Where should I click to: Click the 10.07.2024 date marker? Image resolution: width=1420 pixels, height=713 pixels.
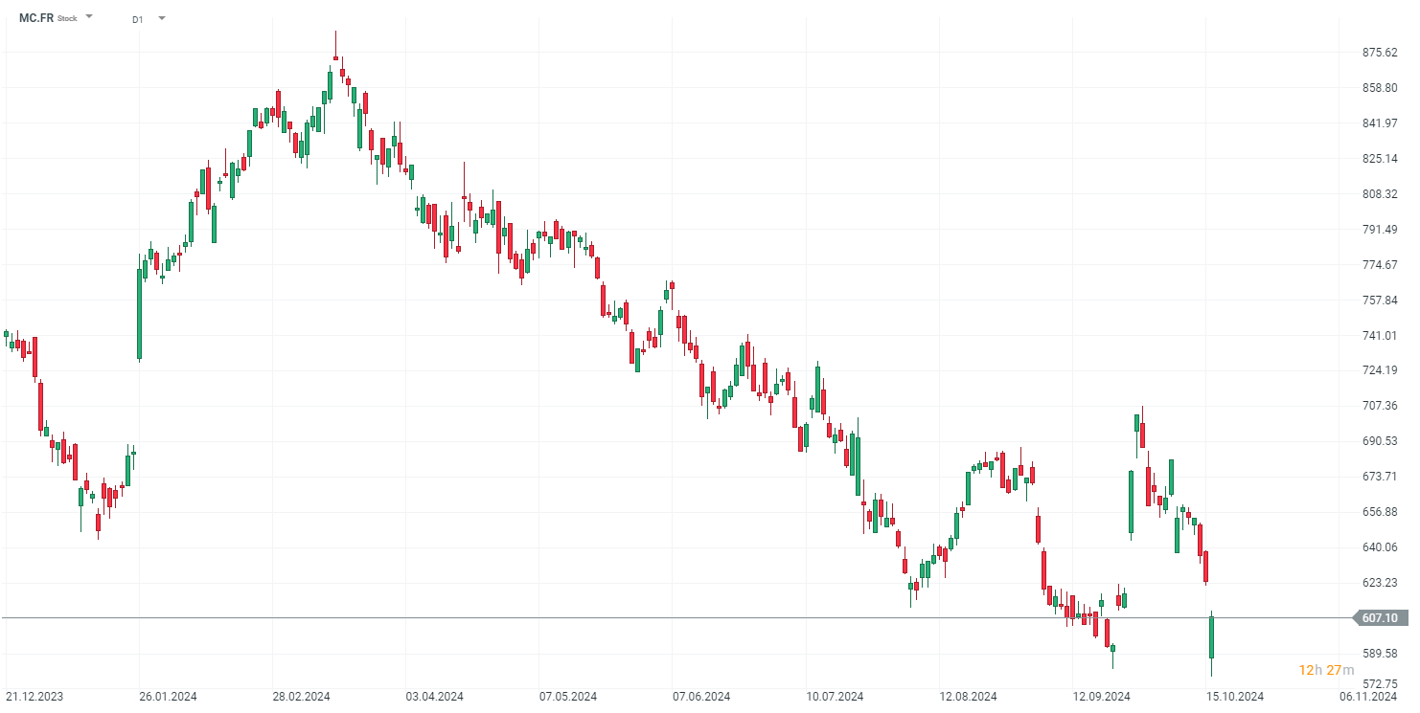[835, 697]
